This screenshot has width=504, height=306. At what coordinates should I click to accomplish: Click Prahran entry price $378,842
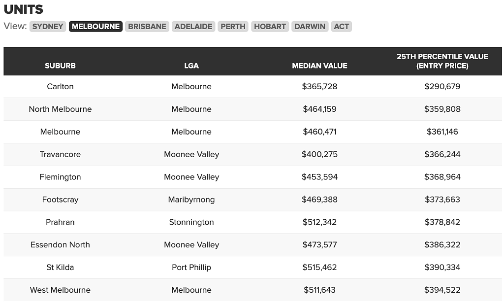click(x=442, y=222)
